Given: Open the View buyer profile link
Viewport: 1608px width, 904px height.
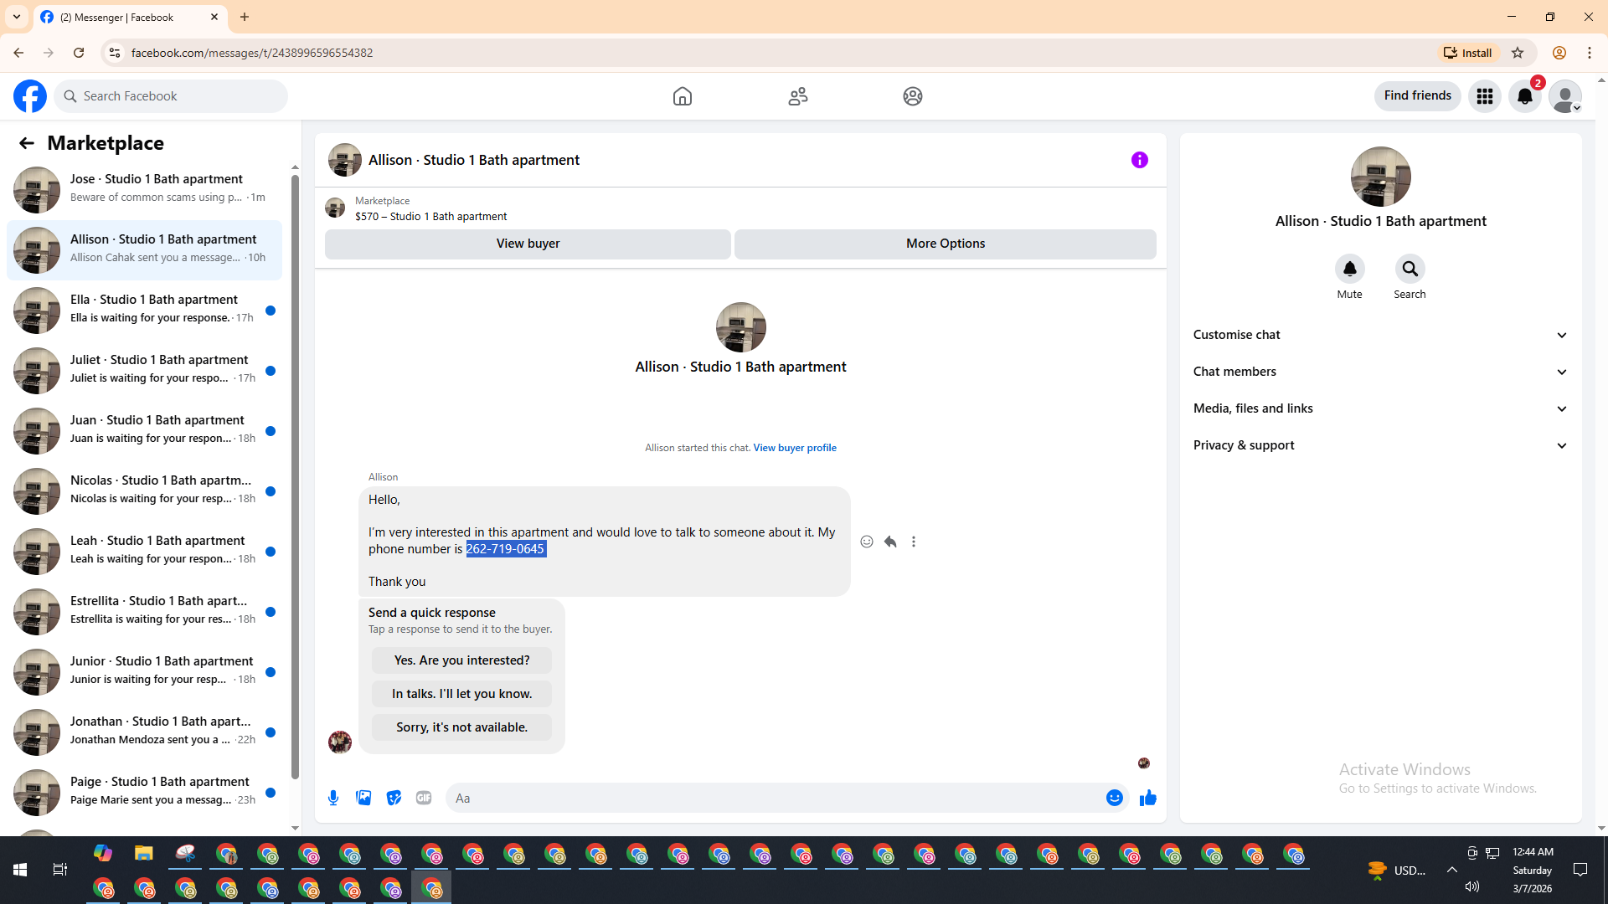Looking at the screenshot, I should coord(794,448).
